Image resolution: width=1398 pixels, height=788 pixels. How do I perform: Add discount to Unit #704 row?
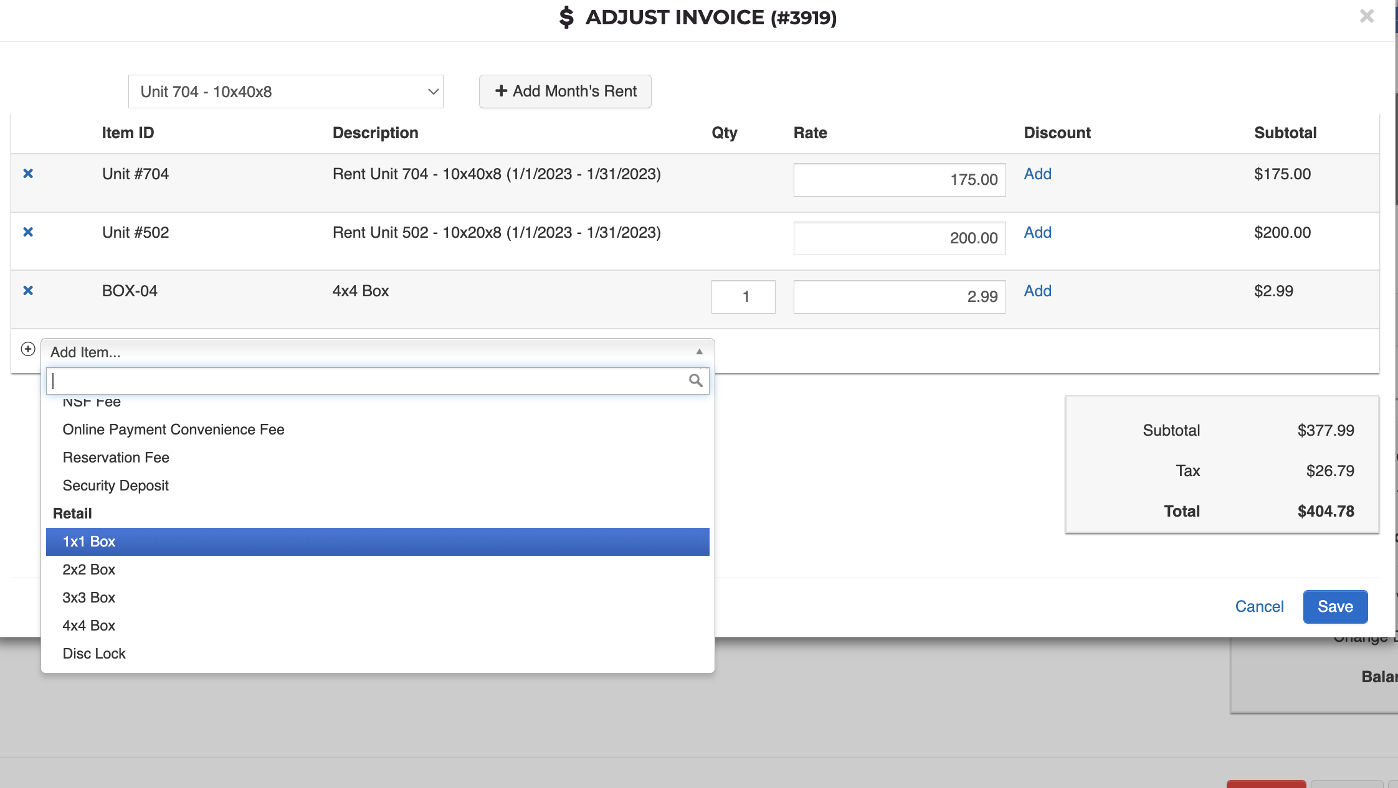click(1037, 174)
